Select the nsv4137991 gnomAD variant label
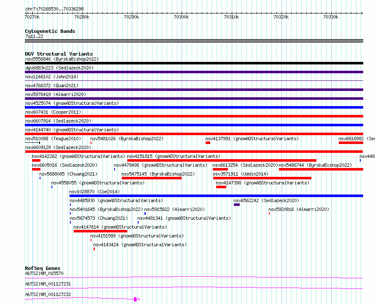 (x=252, y=139)
